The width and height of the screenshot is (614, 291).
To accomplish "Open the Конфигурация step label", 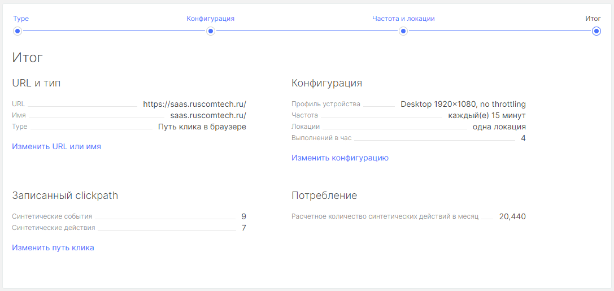I will [210, 19].
